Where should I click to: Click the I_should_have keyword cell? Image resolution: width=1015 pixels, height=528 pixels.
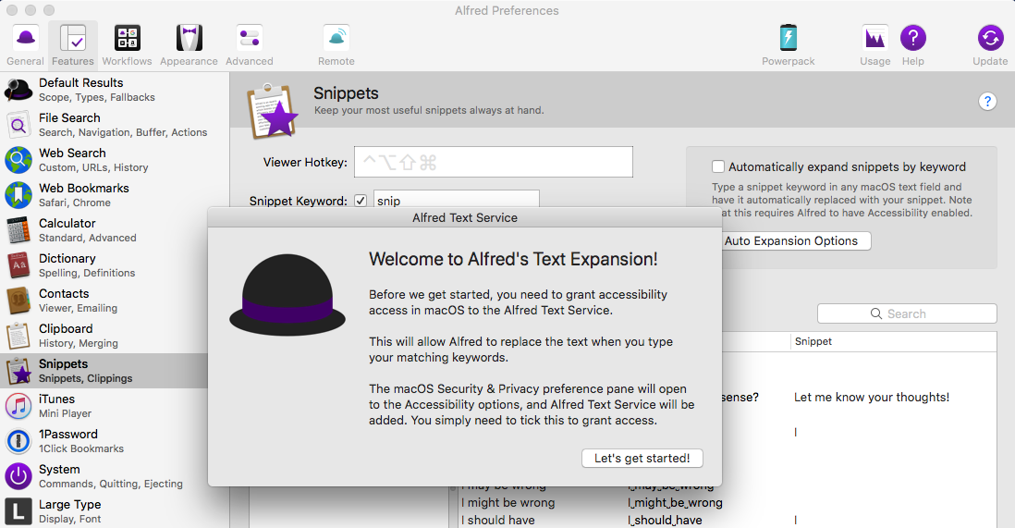pos(664,521)
